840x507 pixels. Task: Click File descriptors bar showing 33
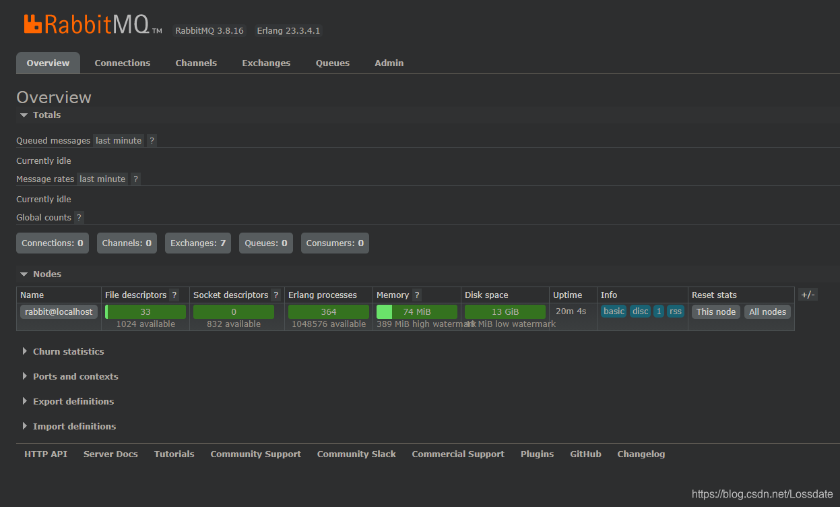(x=146, y=312)
